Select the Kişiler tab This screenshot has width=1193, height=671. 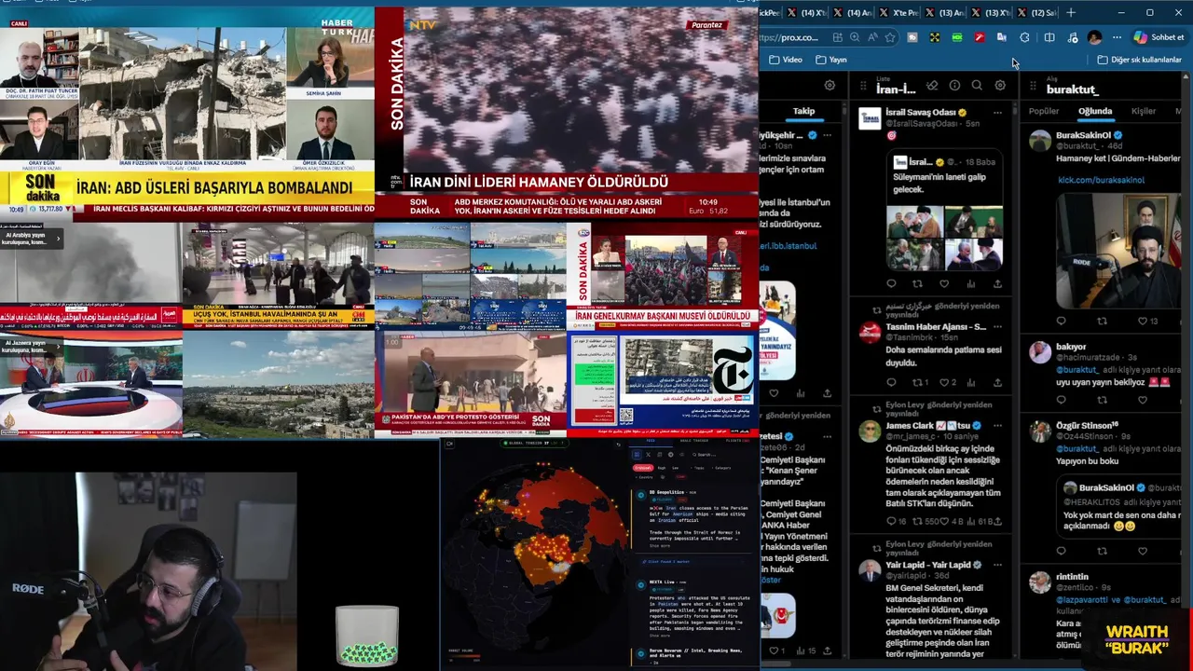(x=1144, y=111)
